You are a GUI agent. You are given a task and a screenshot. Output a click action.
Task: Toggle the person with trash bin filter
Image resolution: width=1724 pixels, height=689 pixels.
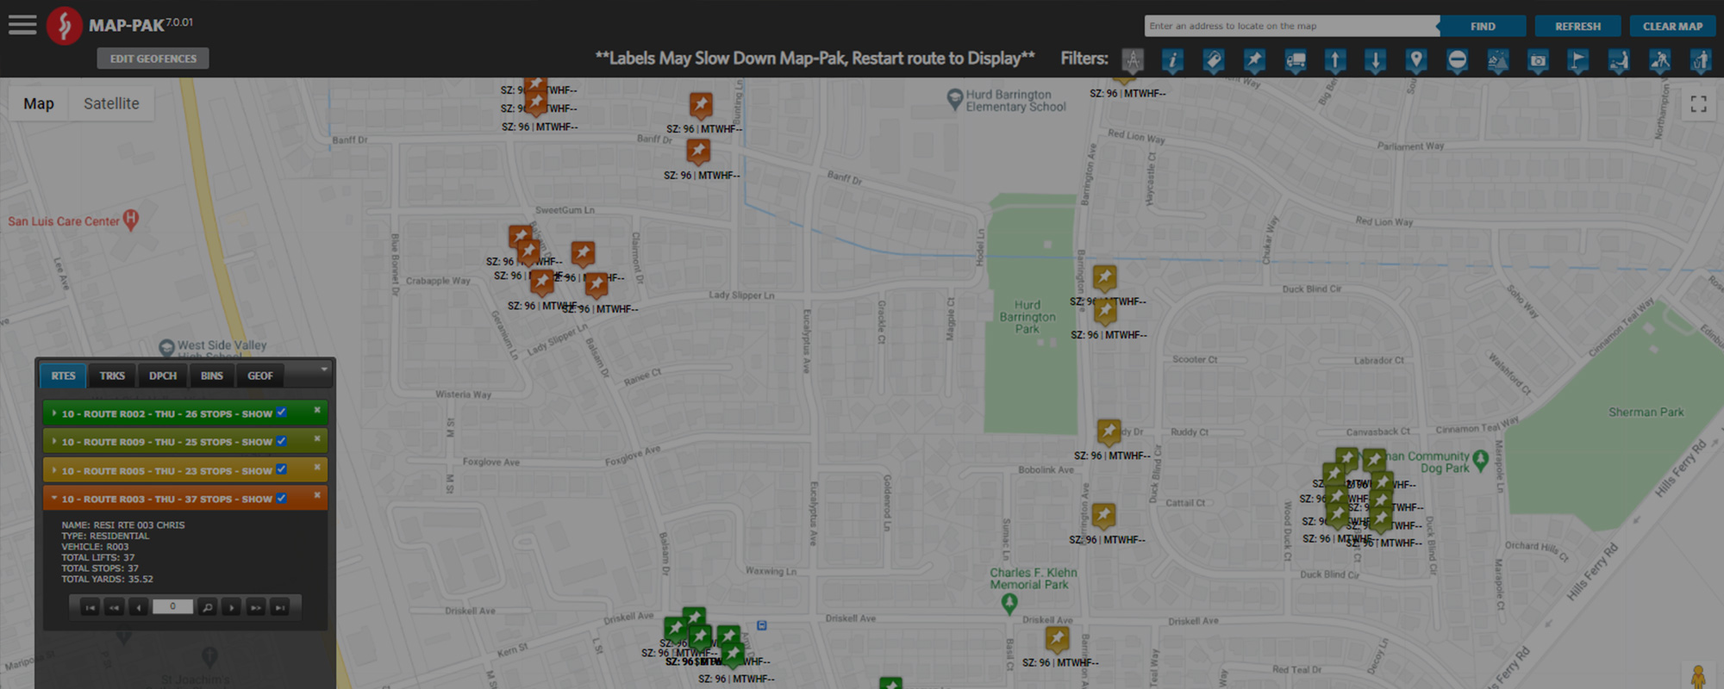(1700, 60)
